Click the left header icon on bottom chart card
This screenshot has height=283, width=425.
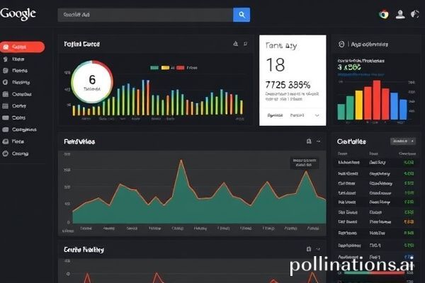tap(308, 249)
